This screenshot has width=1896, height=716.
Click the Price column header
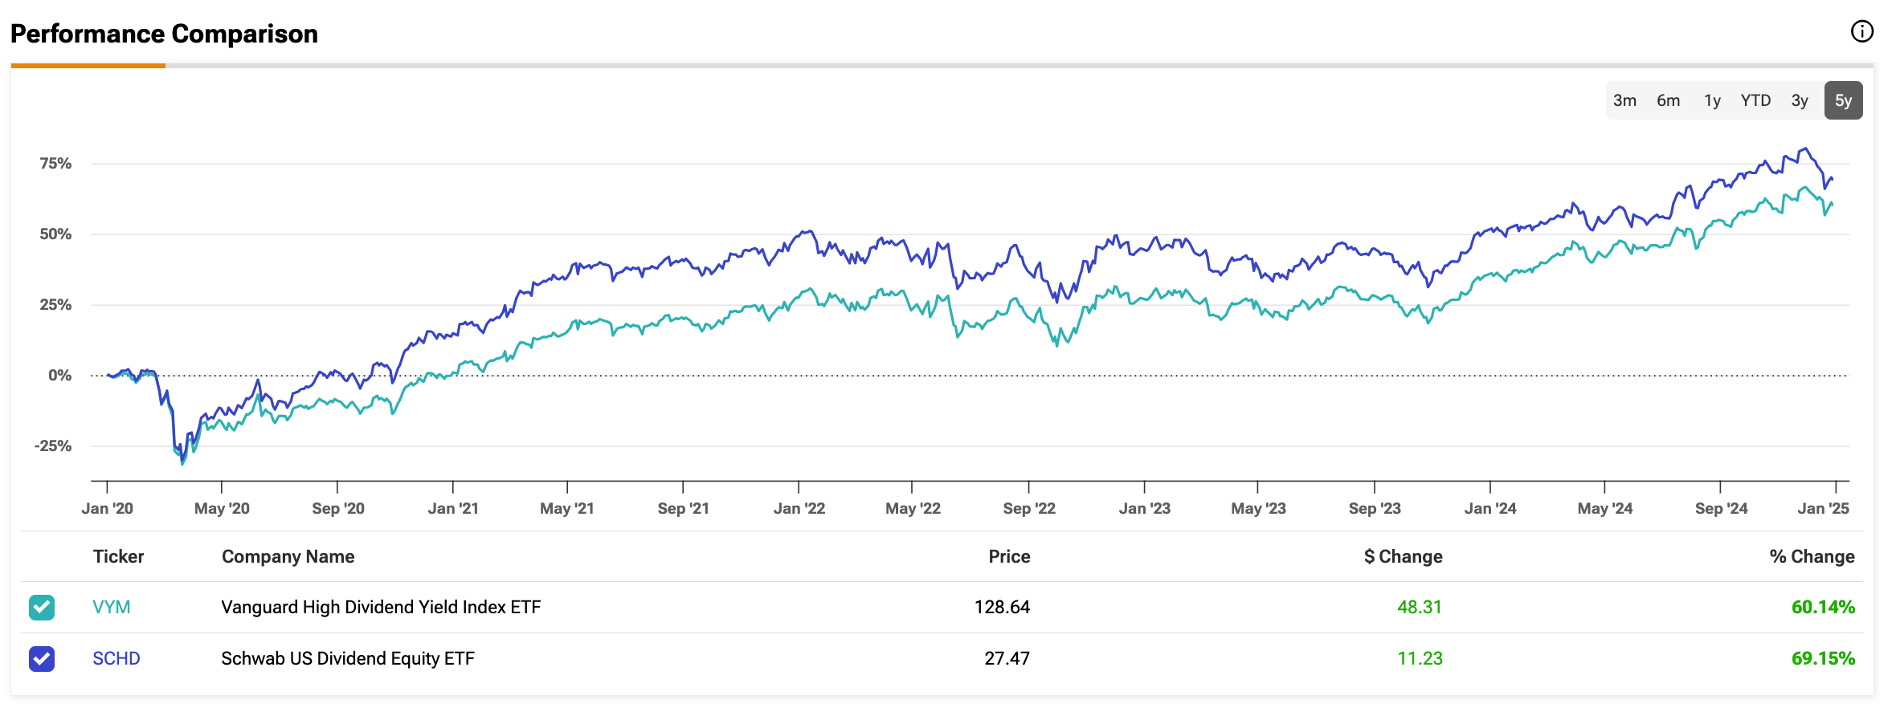(1009, 557)
